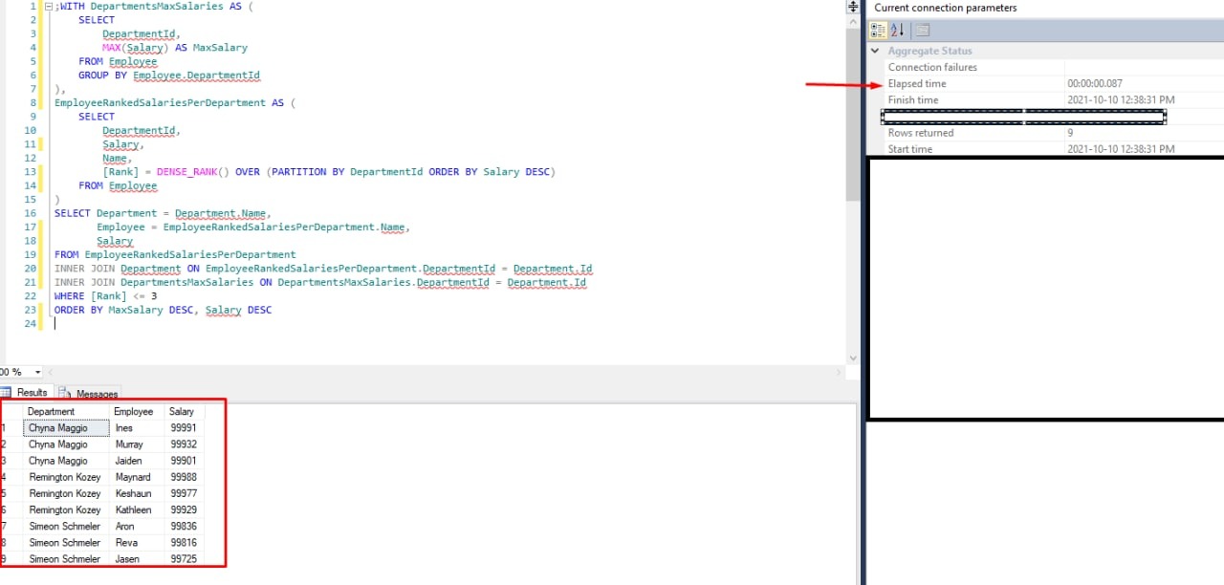Select the employee cell 'Maynard'

pyautogui.click(x=137, y=477)
